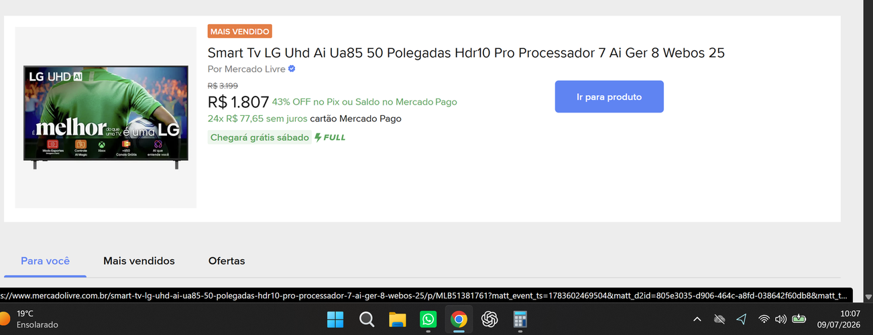This screenshot has width=873, height=335.
Task: Click the Wi-Fi network tray icon
Action: click(764, 319)
